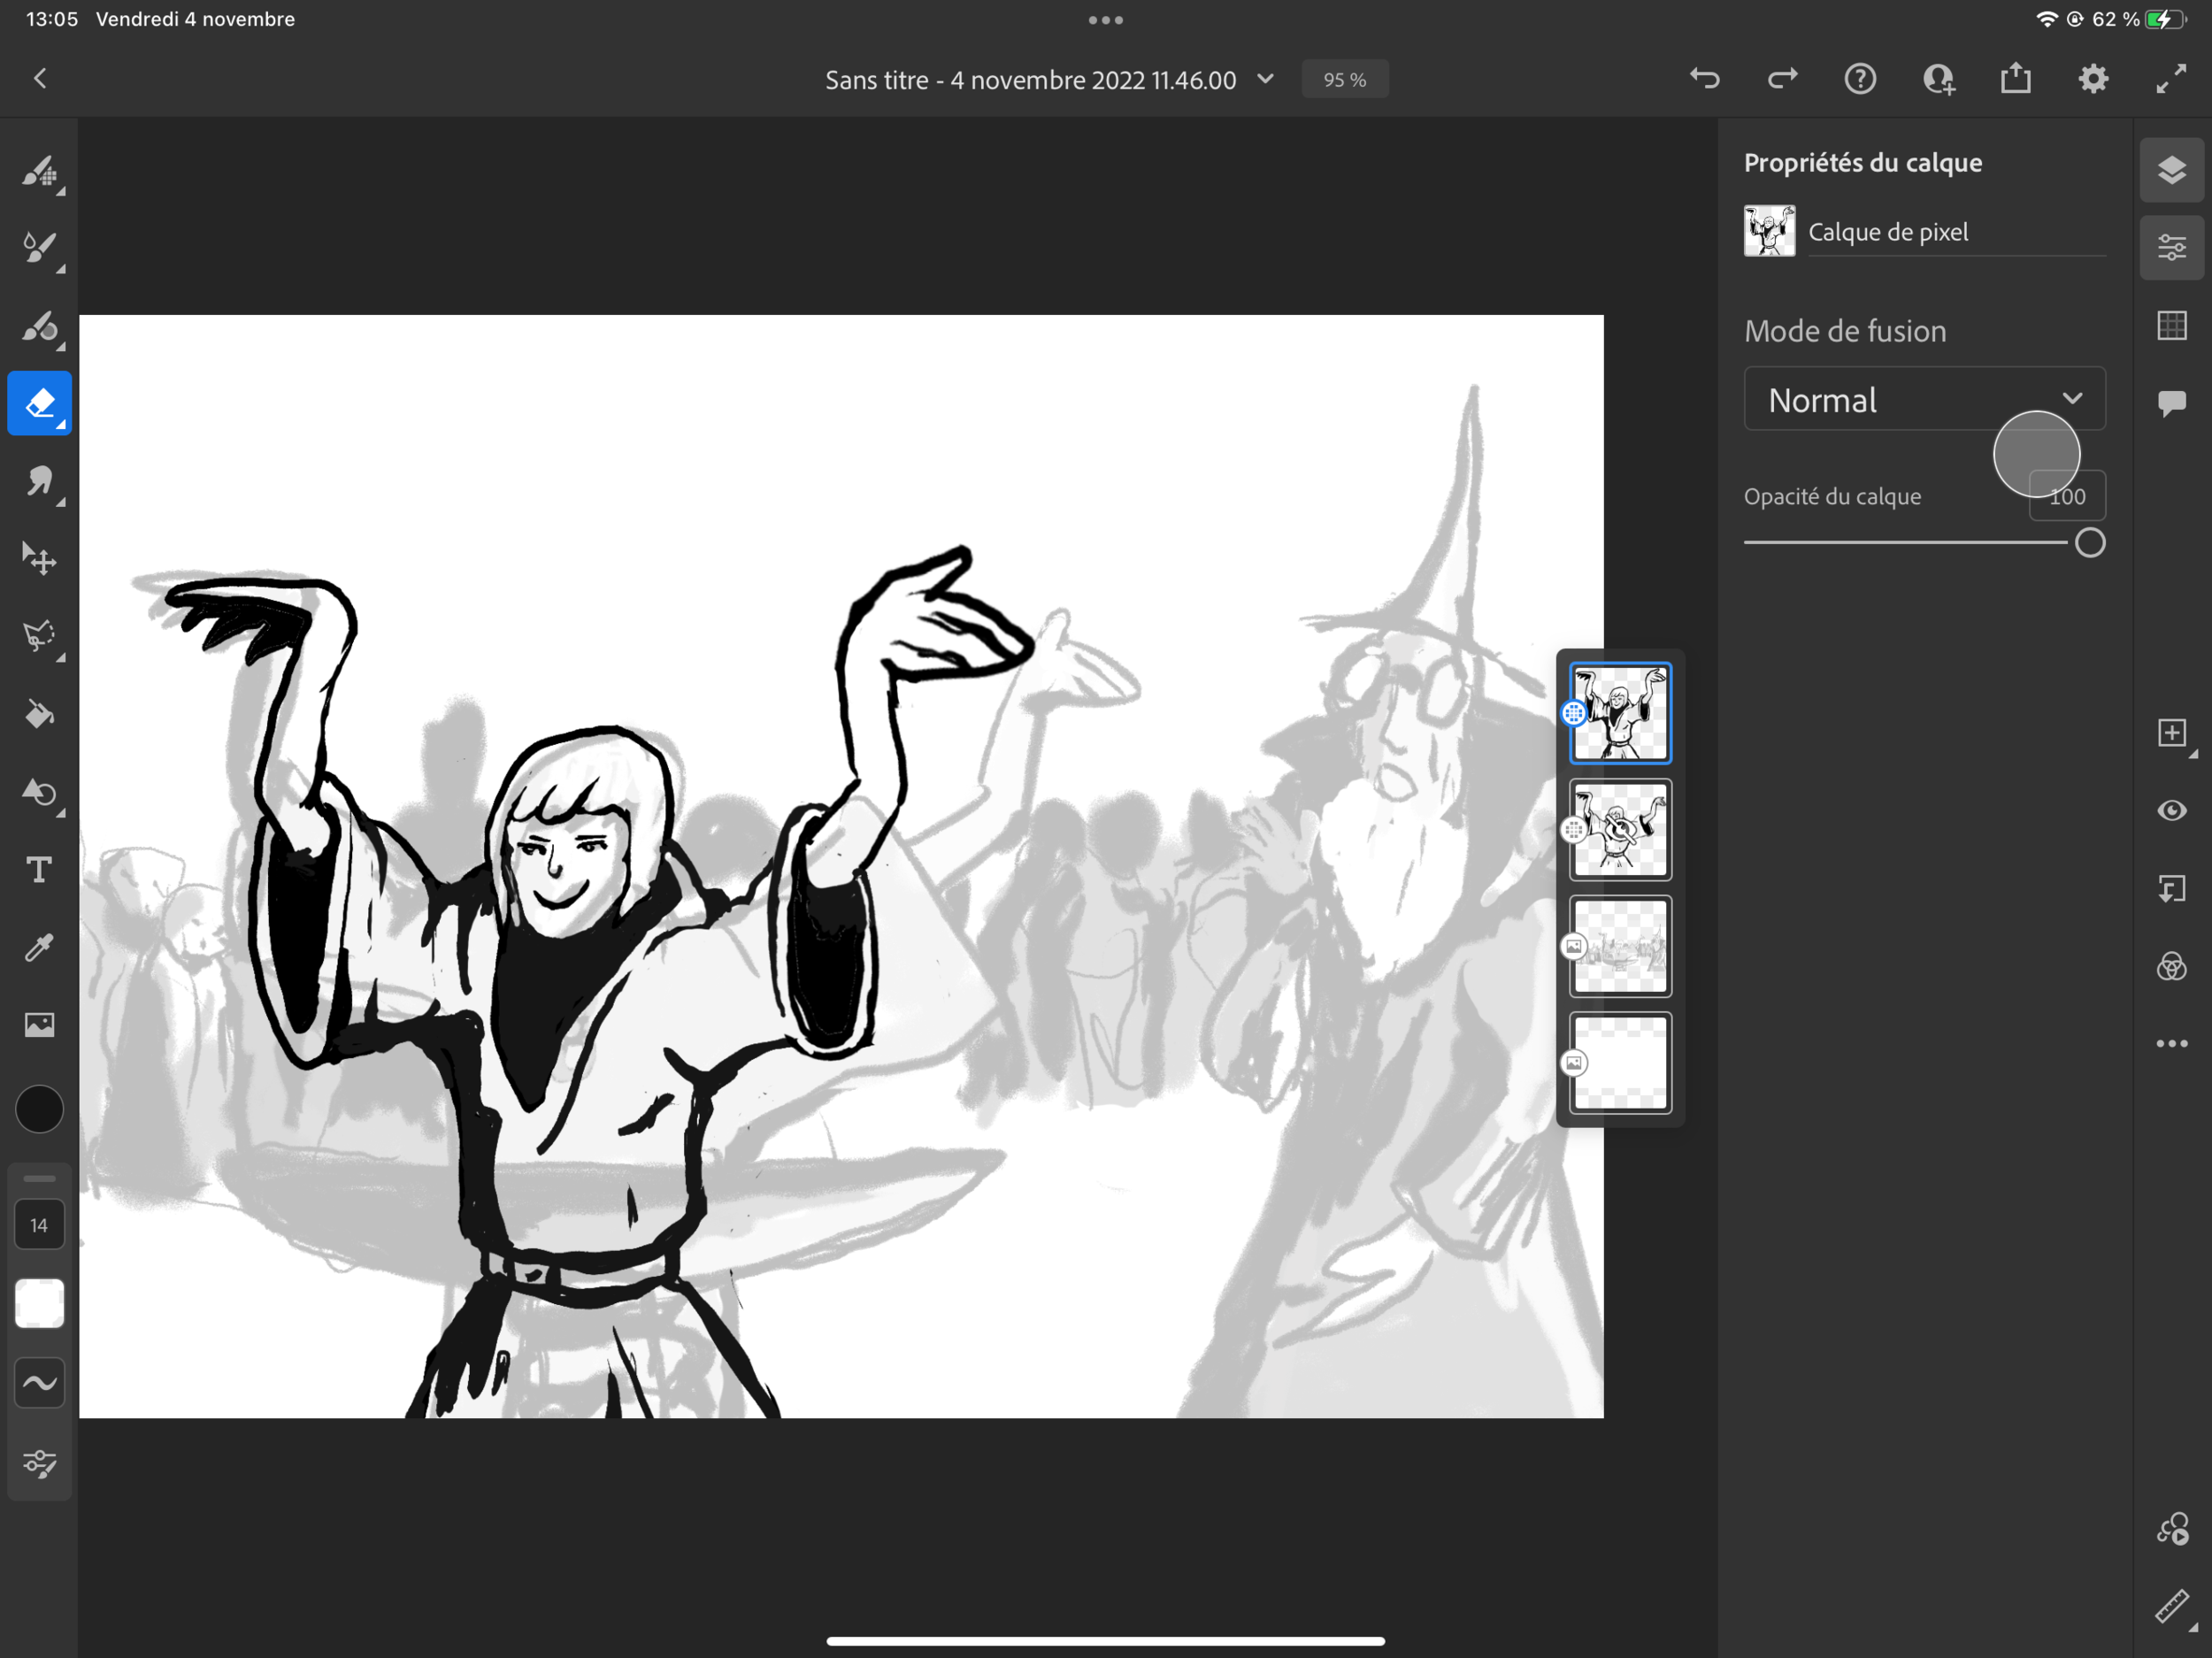Toggle fullscreen mode arrows icon
Image resolution: width=2212 pixels, height=1658 pixels.
pyautogui.click(x=2170, y=79)
